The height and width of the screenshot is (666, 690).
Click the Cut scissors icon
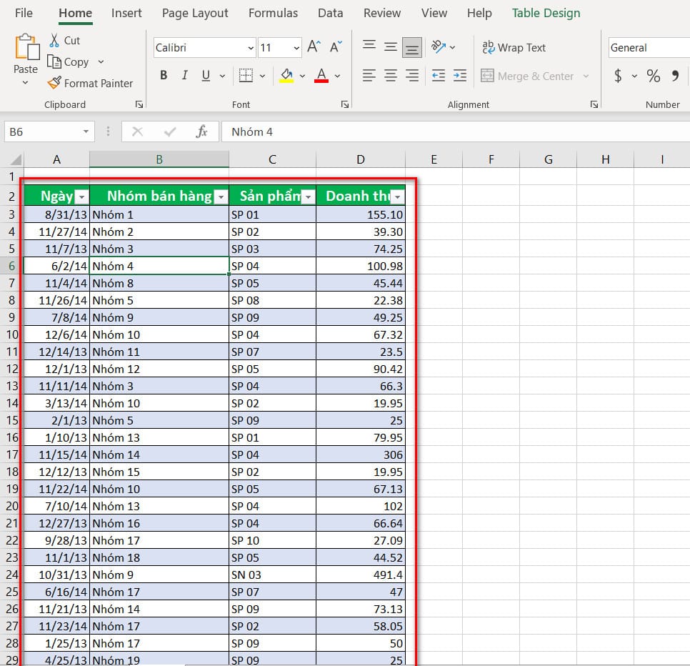(54, 41)
